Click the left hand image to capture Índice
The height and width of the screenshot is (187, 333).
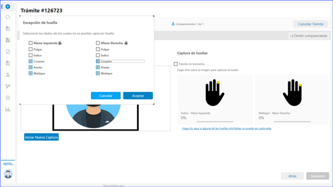215,93
